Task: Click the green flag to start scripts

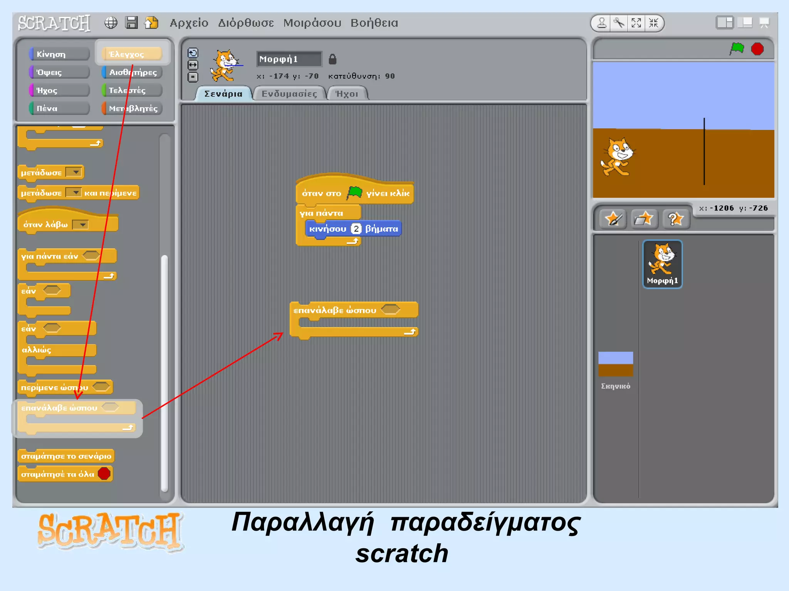Action: click(737, 49)
